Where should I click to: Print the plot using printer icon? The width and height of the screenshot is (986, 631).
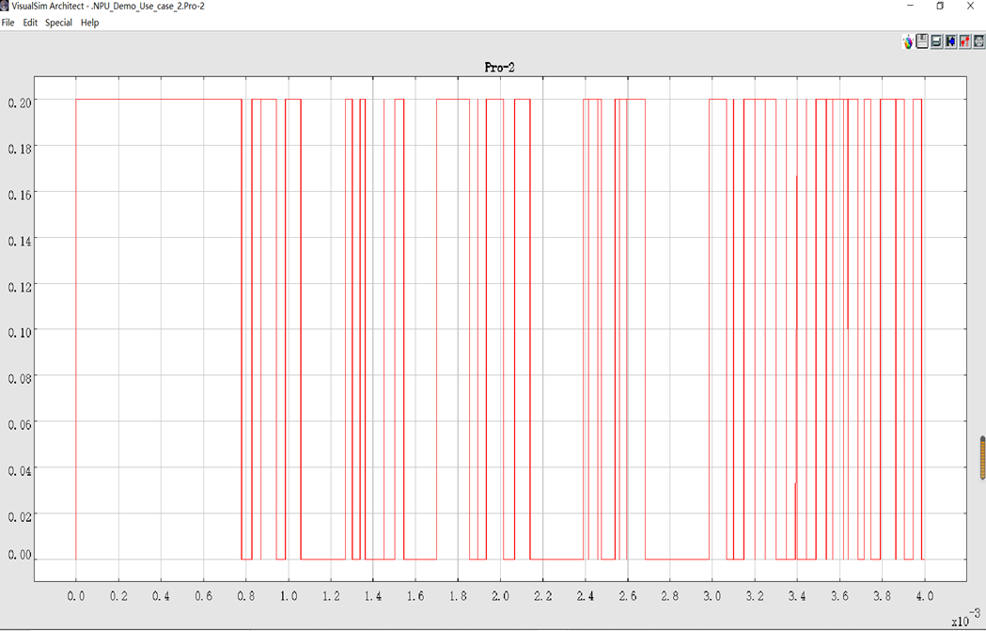point(936,42)
